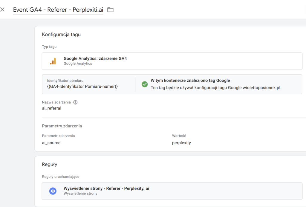
Task: Click the Reguły uruchamiające label
Action: (60, 177)
